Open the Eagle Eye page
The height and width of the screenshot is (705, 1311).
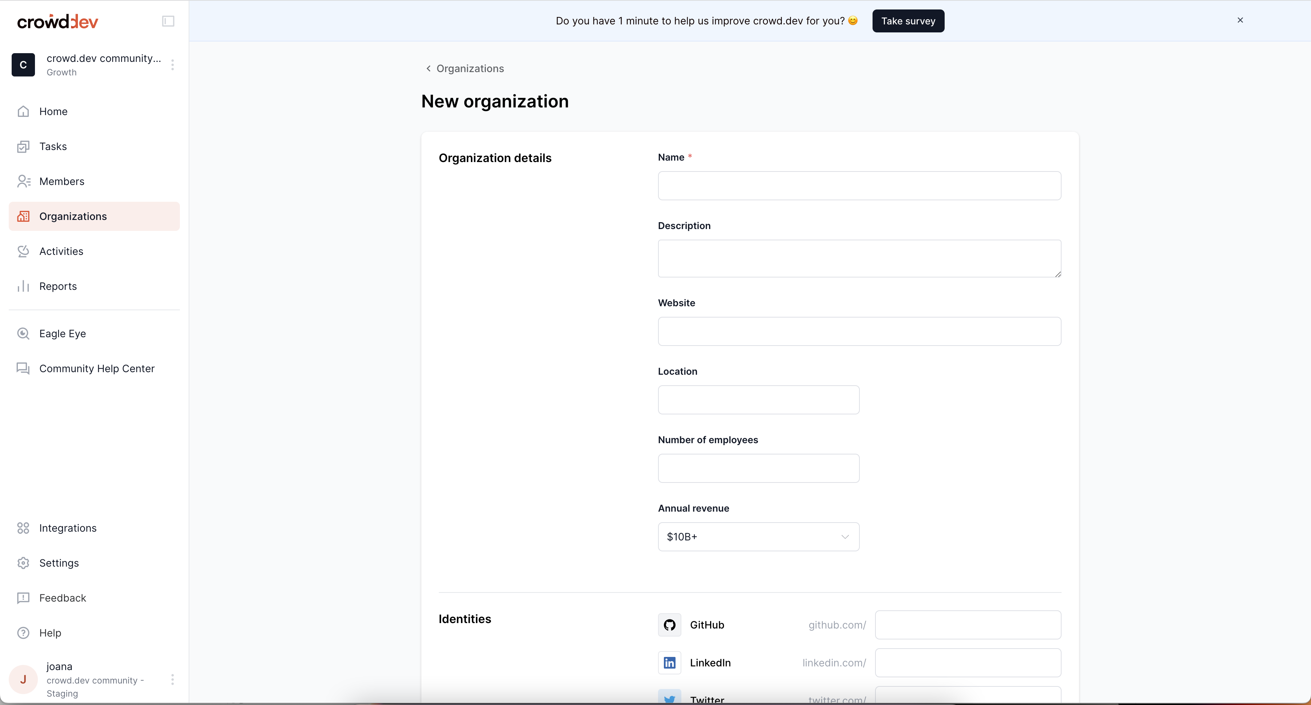[62, 334]
